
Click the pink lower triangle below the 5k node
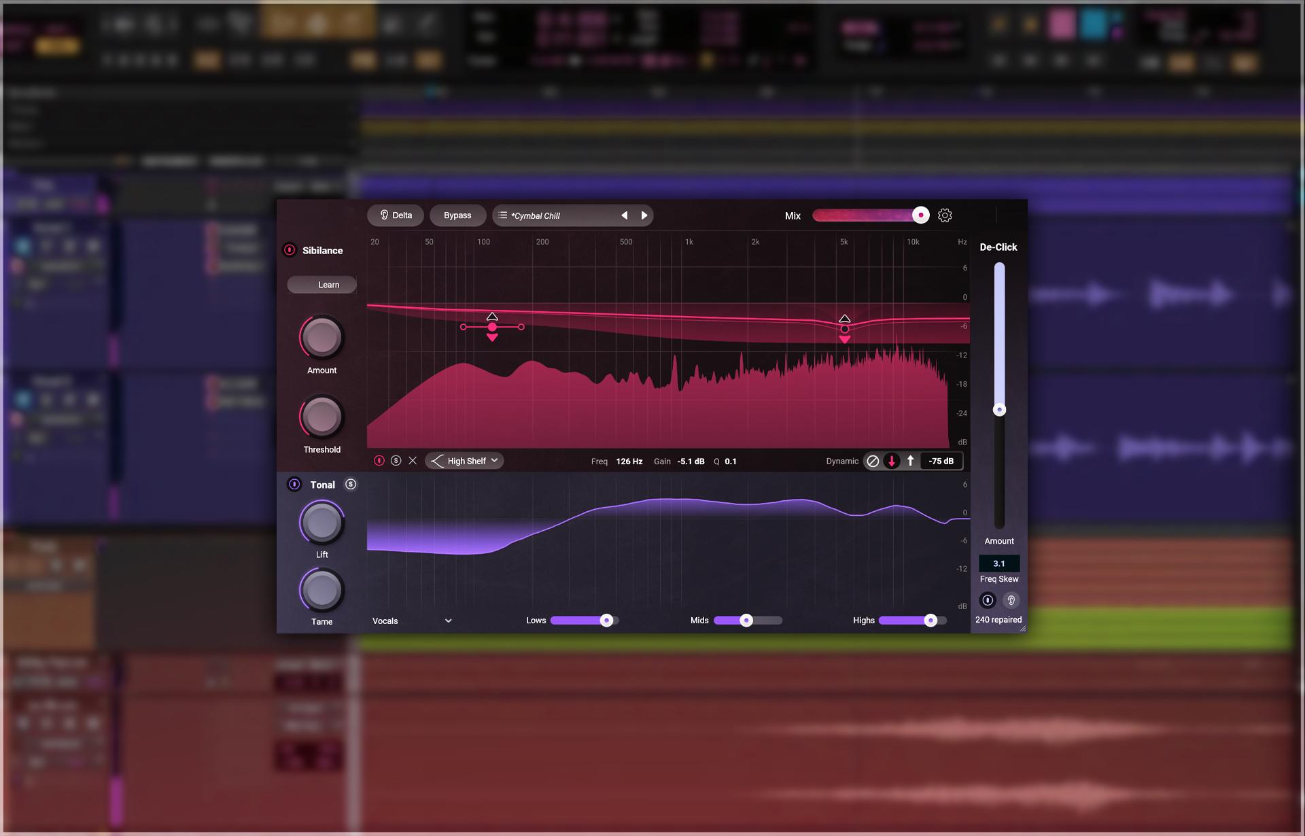(x=845, y=339)
